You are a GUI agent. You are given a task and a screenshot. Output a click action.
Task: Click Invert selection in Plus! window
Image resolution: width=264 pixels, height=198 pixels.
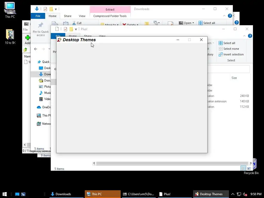(x=231, y=55)
